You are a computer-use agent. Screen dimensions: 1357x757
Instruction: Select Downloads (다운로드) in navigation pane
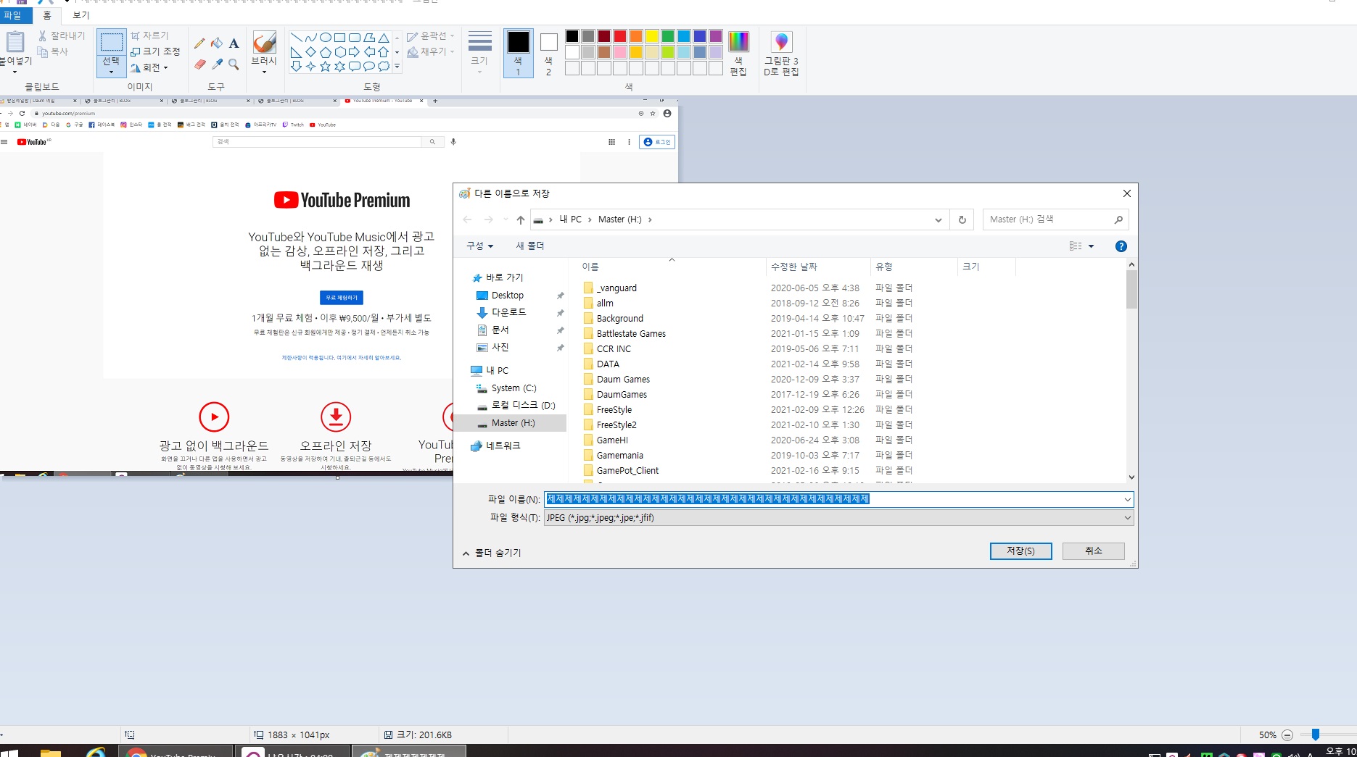[x=509, y=312]
